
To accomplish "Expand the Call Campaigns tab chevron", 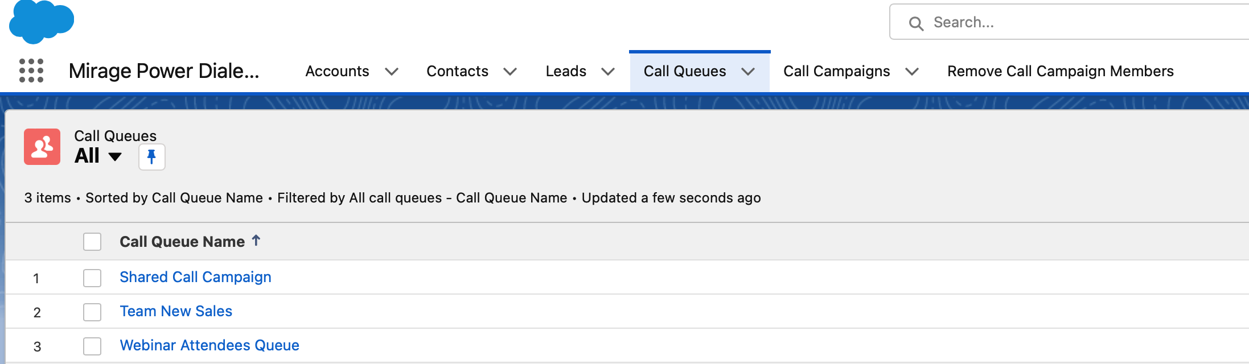I will pyautogui.click(x=912, y=72).
